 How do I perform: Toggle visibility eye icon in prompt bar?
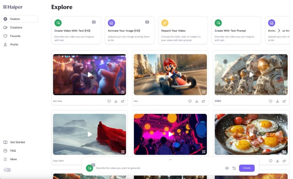(x=227, y=168)
